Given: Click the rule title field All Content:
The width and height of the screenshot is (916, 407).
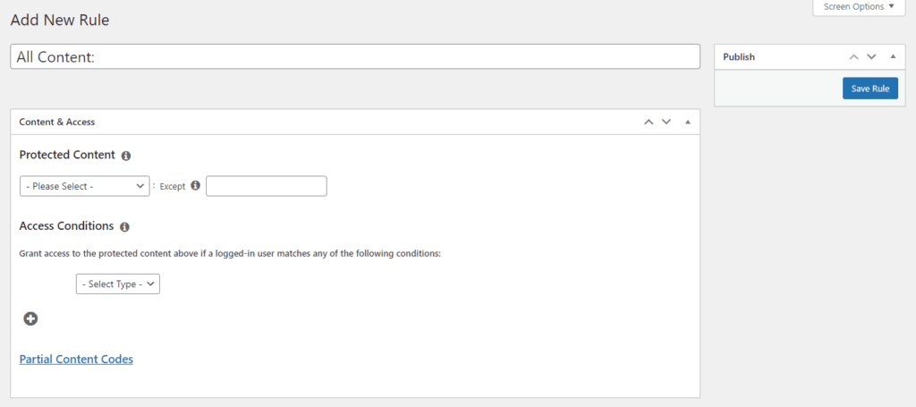Looking at the screenshot, I should [355, 56].
